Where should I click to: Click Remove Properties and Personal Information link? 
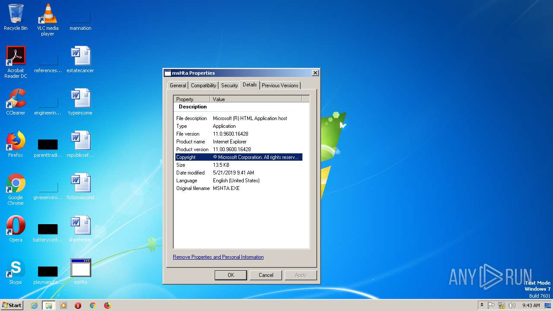[218, 257]
